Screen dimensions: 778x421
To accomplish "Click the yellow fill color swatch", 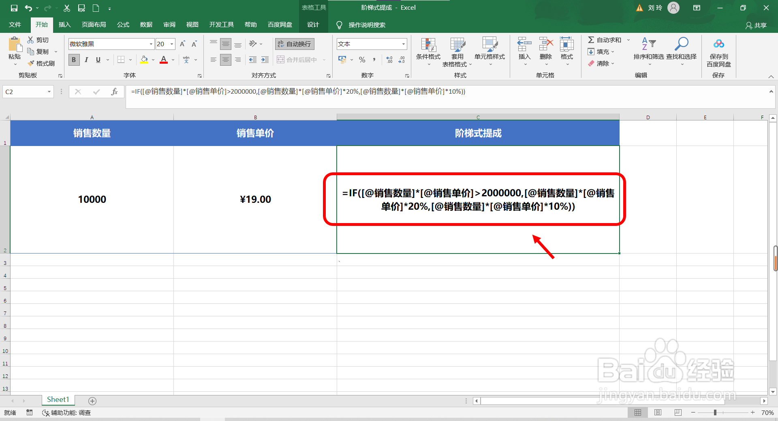I will [x=144, y=60].
